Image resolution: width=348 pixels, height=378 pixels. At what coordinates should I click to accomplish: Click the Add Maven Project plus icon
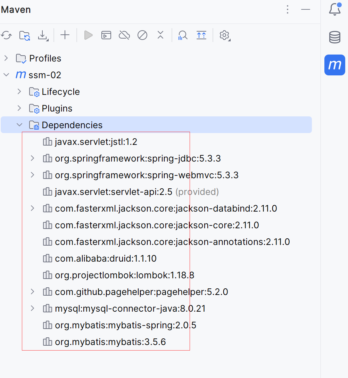(x=65, y=35)
